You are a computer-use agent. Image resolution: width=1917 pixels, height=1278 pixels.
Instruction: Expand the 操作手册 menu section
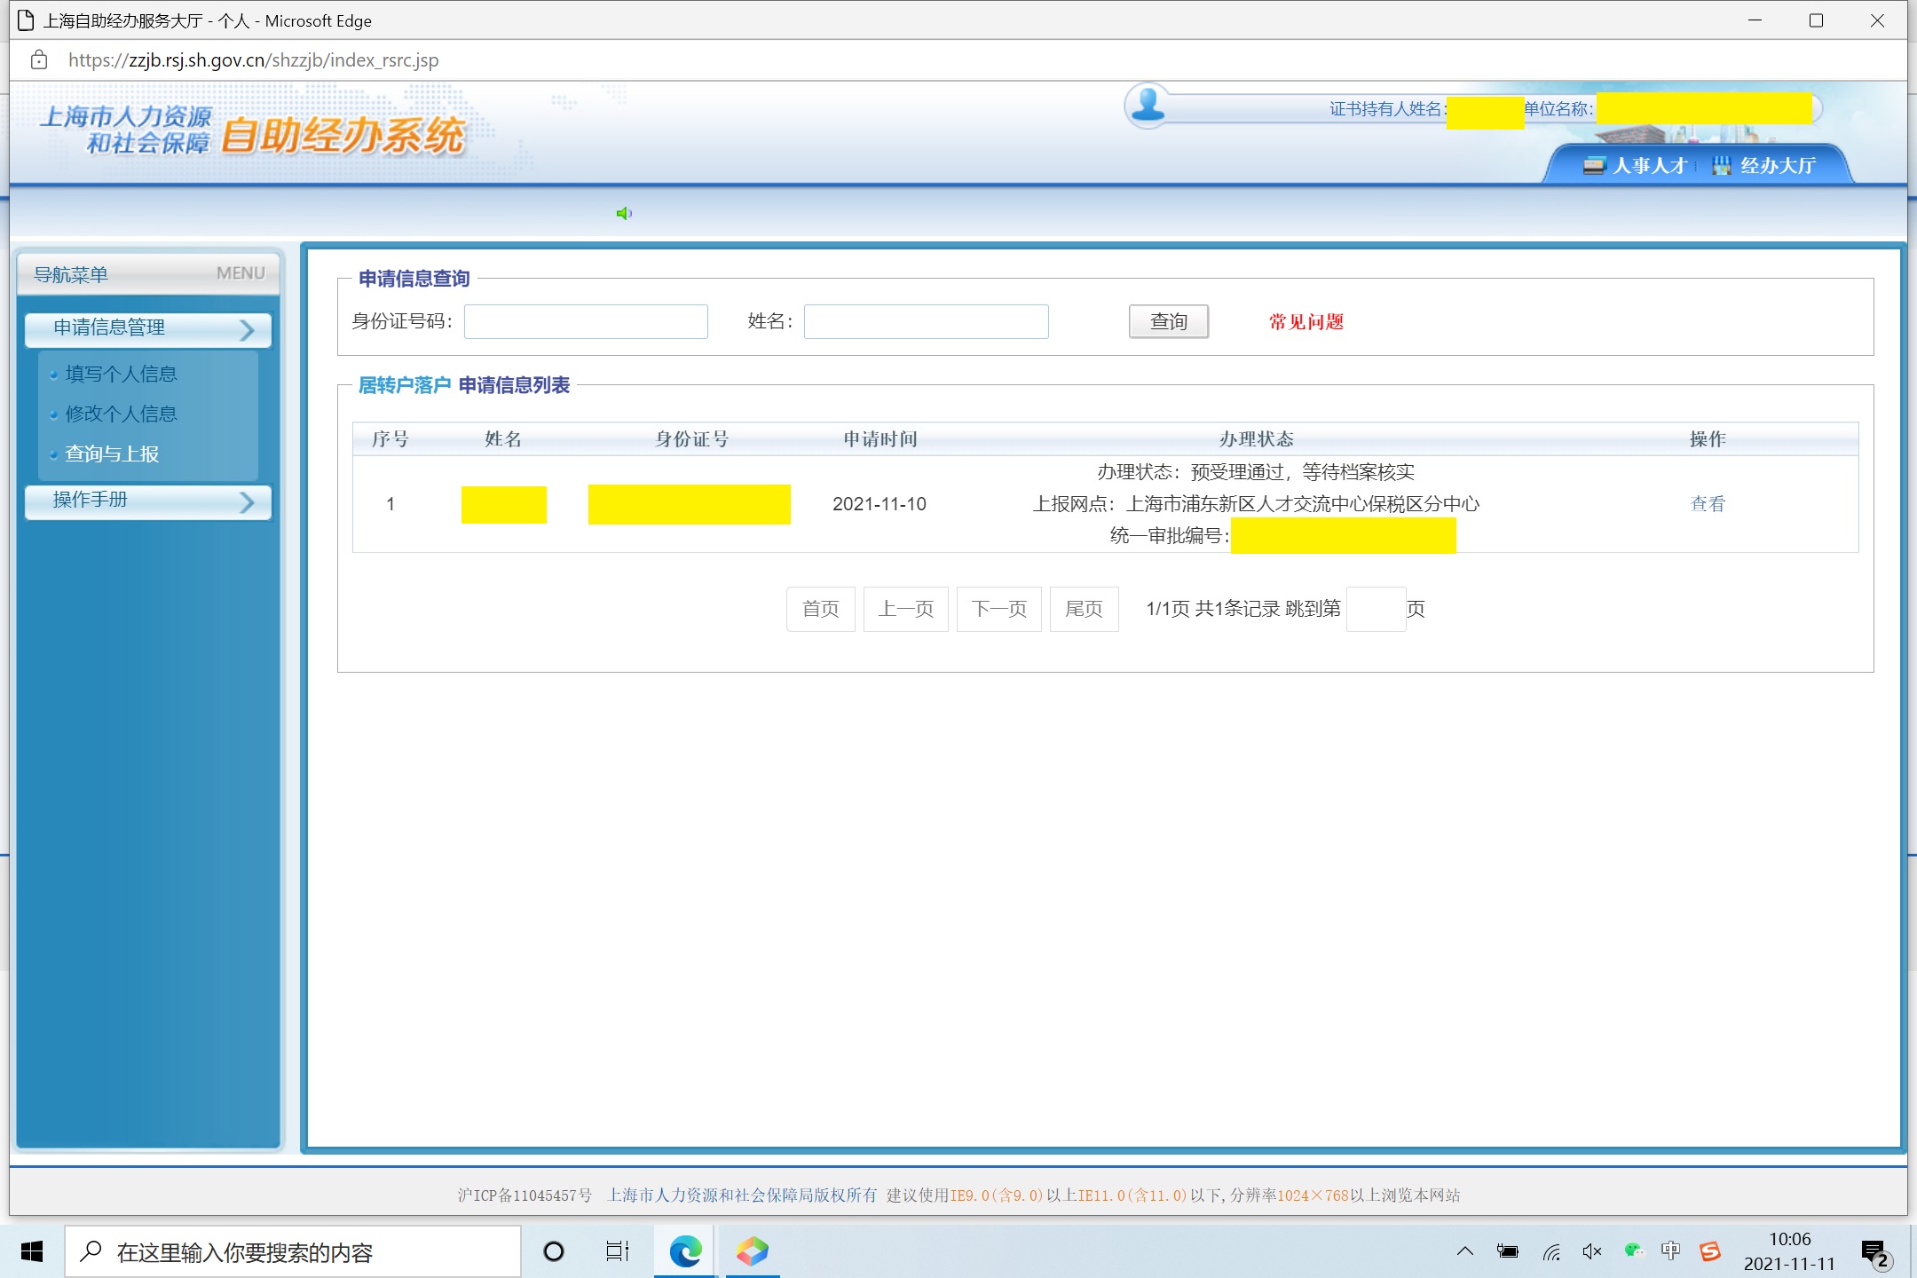(148, 501)
